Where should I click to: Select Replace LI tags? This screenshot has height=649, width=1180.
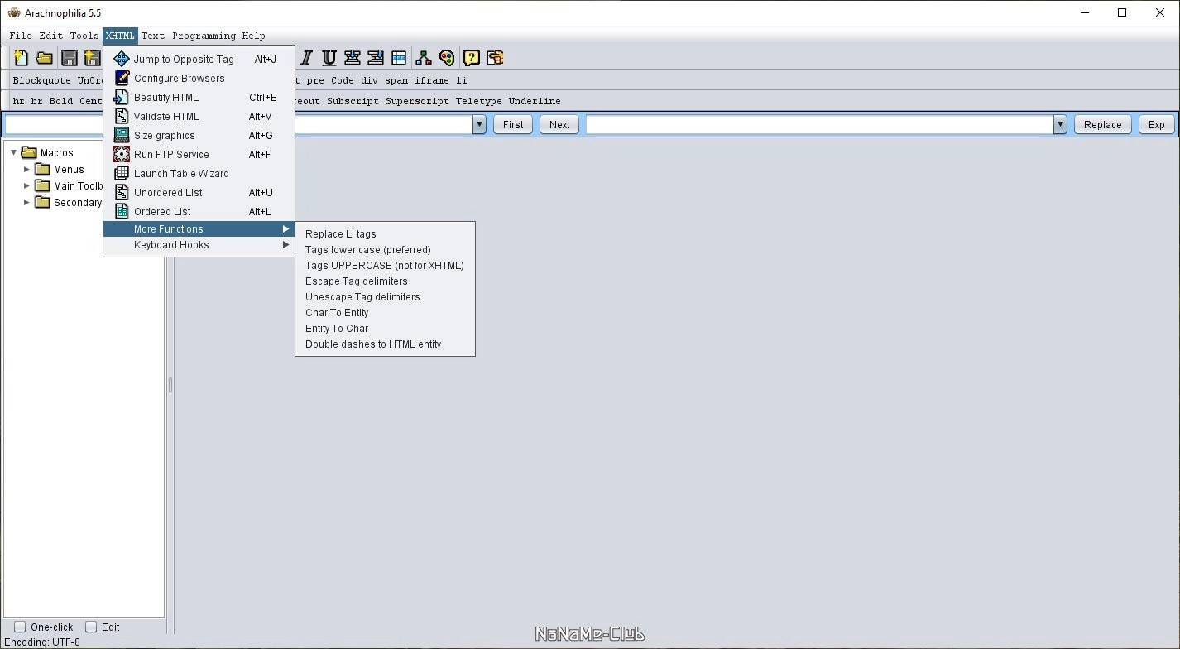tap(385, 233)
